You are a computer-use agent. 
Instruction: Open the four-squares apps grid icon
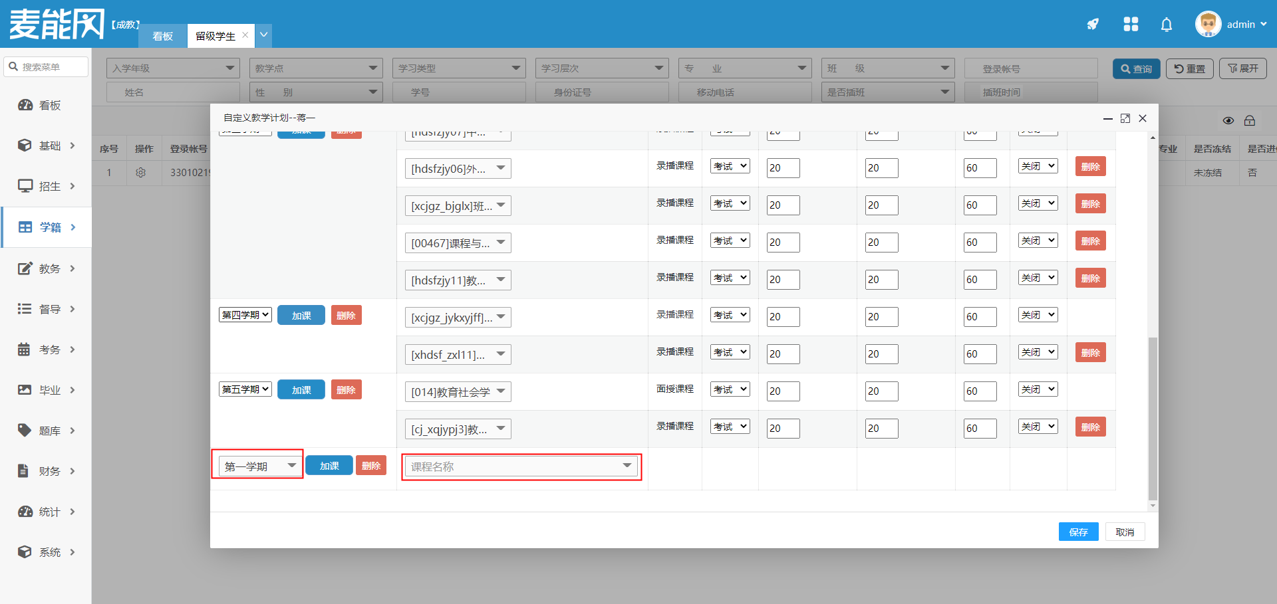tap(1130, 25)
